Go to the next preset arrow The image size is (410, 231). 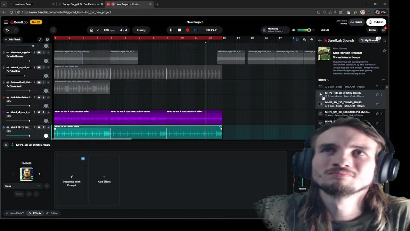39,174
